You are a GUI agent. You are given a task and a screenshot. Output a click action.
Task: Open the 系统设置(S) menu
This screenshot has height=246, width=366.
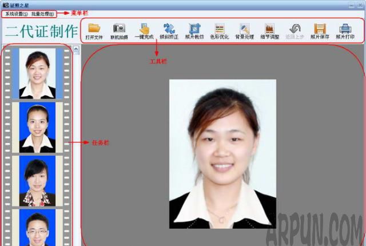pos(16,13)
